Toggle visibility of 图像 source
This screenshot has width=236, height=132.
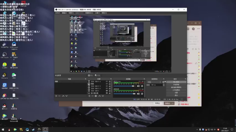click(x=107, y=84)
